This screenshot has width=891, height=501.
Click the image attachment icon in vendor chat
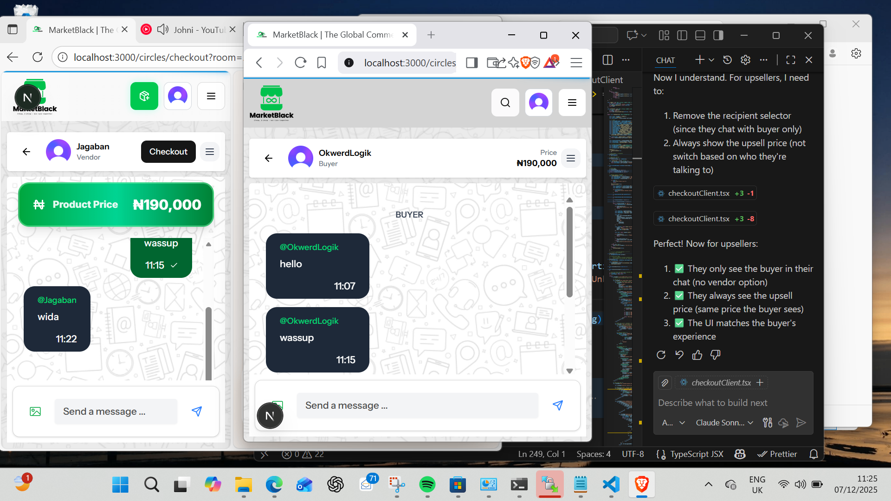coord(35,411)
